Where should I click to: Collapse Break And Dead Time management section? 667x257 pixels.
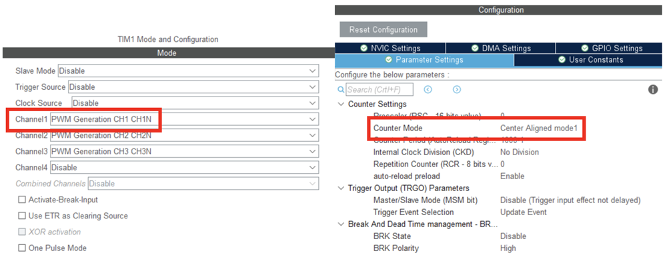pyautogui.click(x=341, y=224)
